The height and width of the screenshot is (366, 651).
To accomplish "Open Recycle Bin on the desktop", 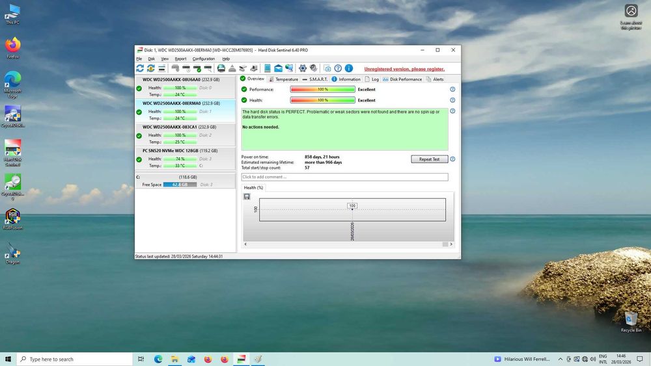I will point(631,322).
